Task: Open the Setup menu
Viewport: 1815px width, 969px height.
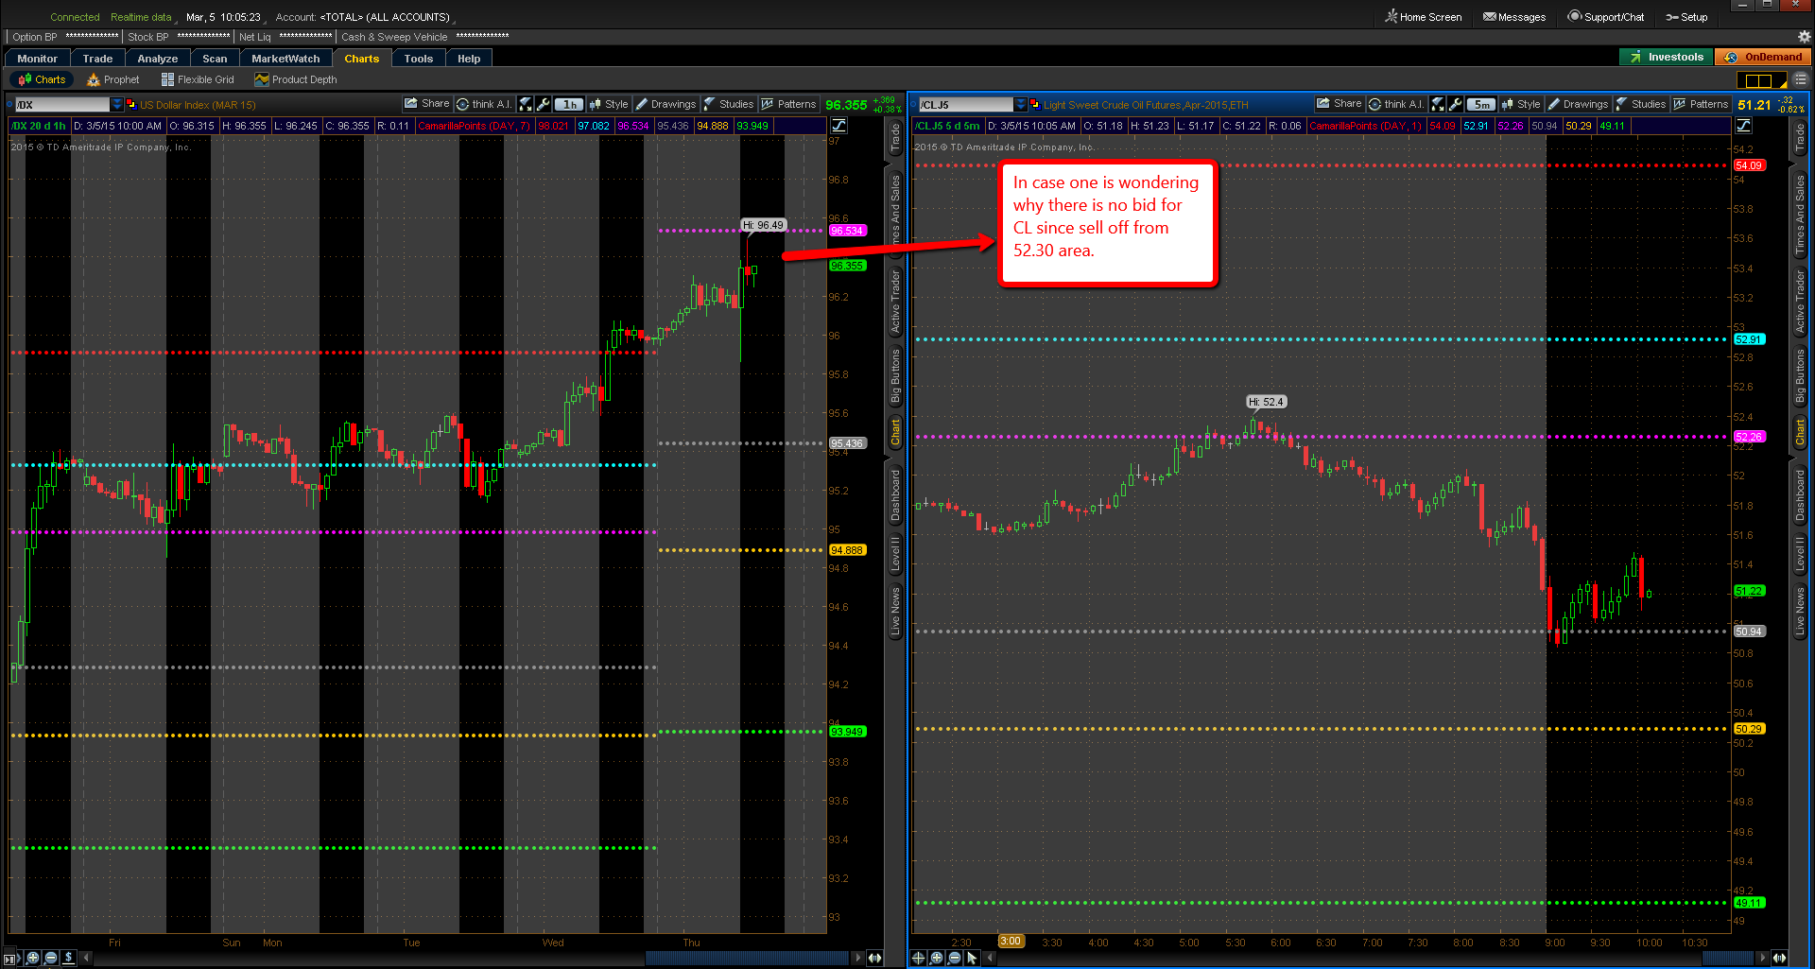Action: 1686,17
